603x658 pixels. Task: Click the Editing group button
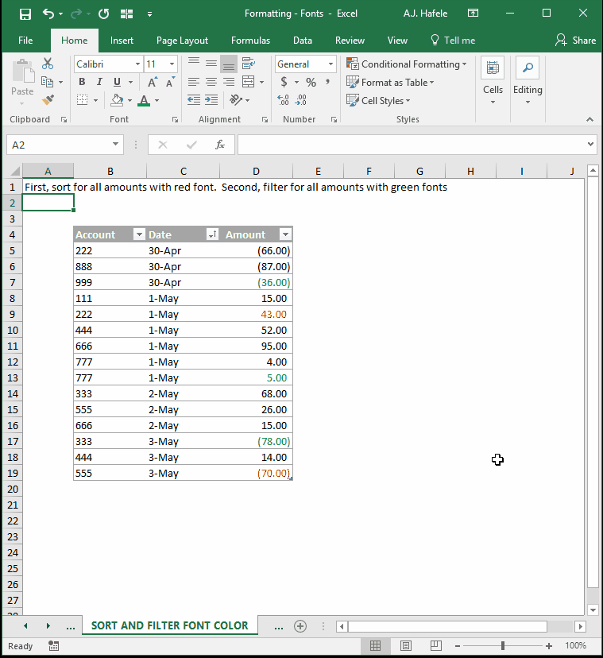pyautogui.click(x=528, y=81)
